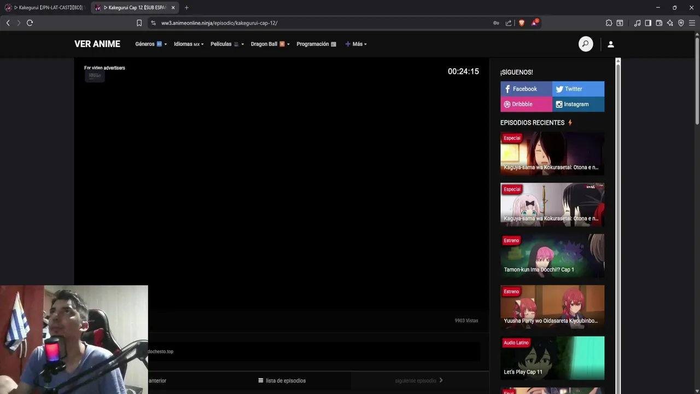The image size is (700, 394).
Task: Open the site search magnifier button
Action: [x=586, y=44]
